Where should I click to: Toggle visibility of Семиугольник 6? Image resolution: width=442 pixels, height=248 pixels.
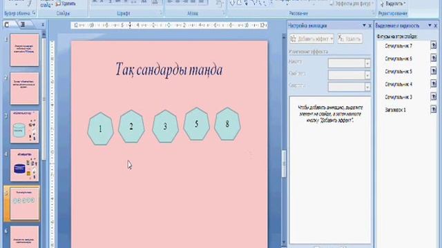pyautogui.click(x=434, y=58)
